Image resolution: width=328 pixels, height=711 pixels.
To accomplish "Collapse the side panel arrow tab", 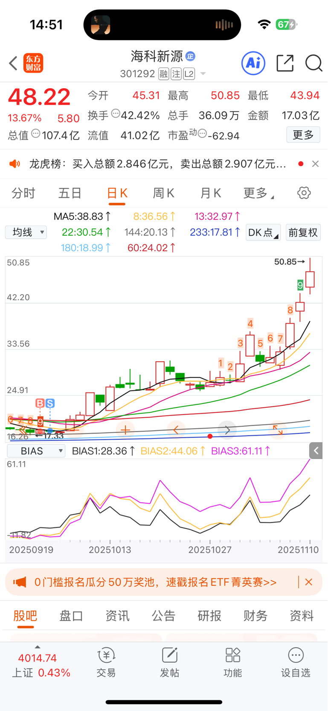I will [316, 451].
